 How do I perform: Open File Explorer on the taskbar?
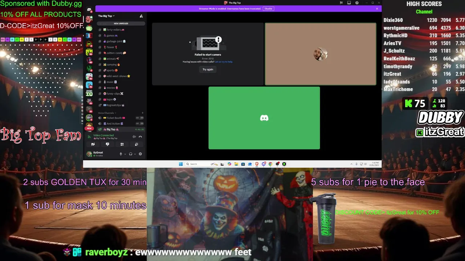[236, 164]
